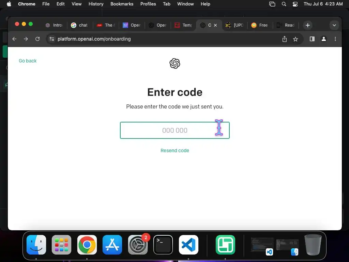Switch to the tab titled The
This screenshot has width=349, height=262.
point(106,25)
